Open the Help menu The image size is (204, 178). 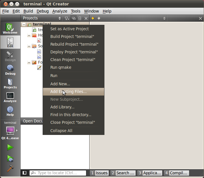pos(107,11)
